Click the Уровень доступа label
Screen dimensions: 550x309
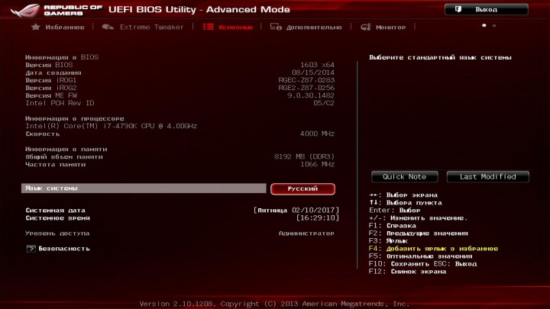pos(57,233)
